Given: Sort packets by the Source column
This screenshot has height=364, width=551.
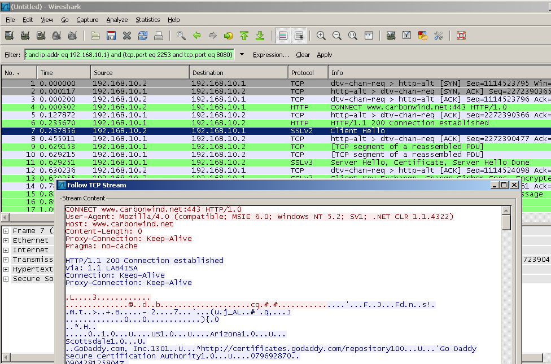Looking at the screenshot, I should click(140, 73).
